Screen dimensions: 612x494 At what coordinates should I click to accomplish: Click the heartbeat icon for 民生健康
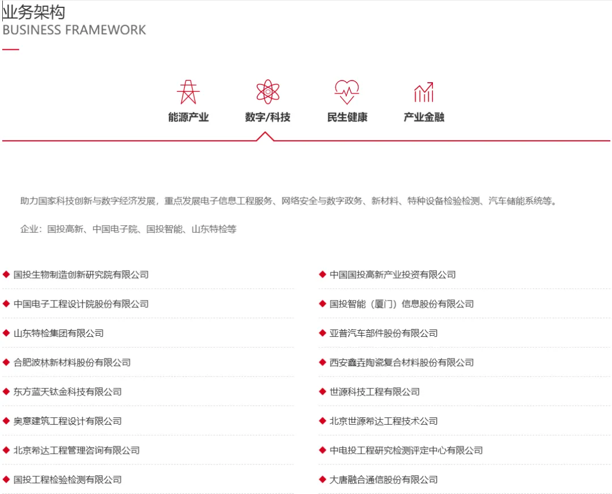347,92
